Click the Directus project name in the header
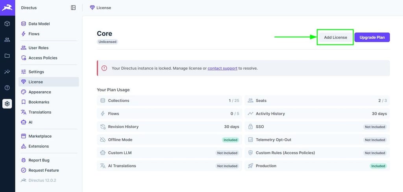 coord(29,8)
